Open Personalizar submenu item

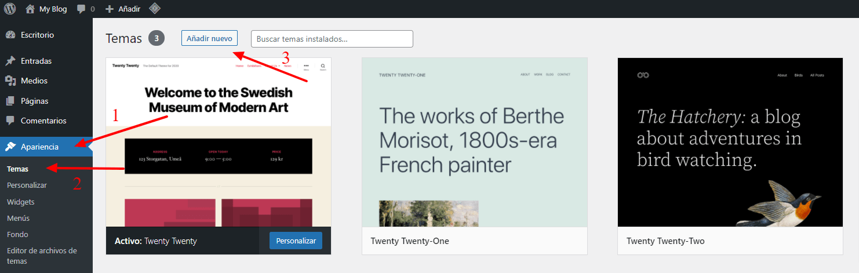(27, 185)
